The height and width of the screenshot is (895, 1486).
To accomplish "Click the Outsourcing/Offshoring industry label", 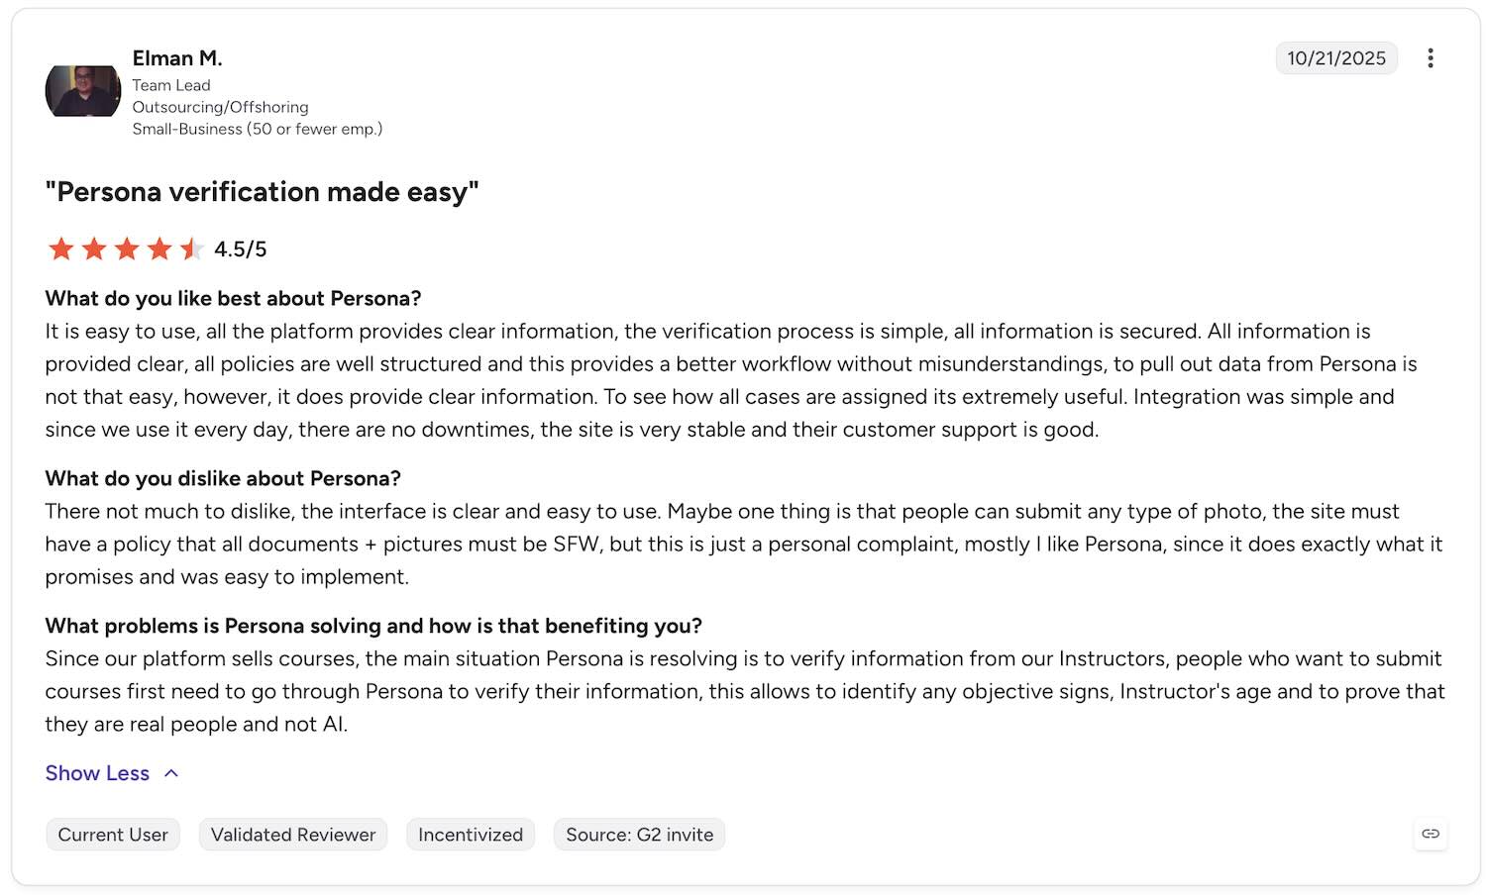I will pos(220,107).
